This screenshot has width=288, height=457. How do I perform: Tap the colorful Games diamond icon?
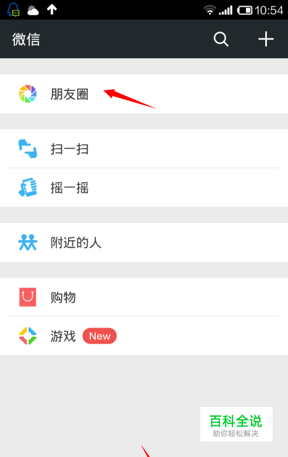click(28, 336)
